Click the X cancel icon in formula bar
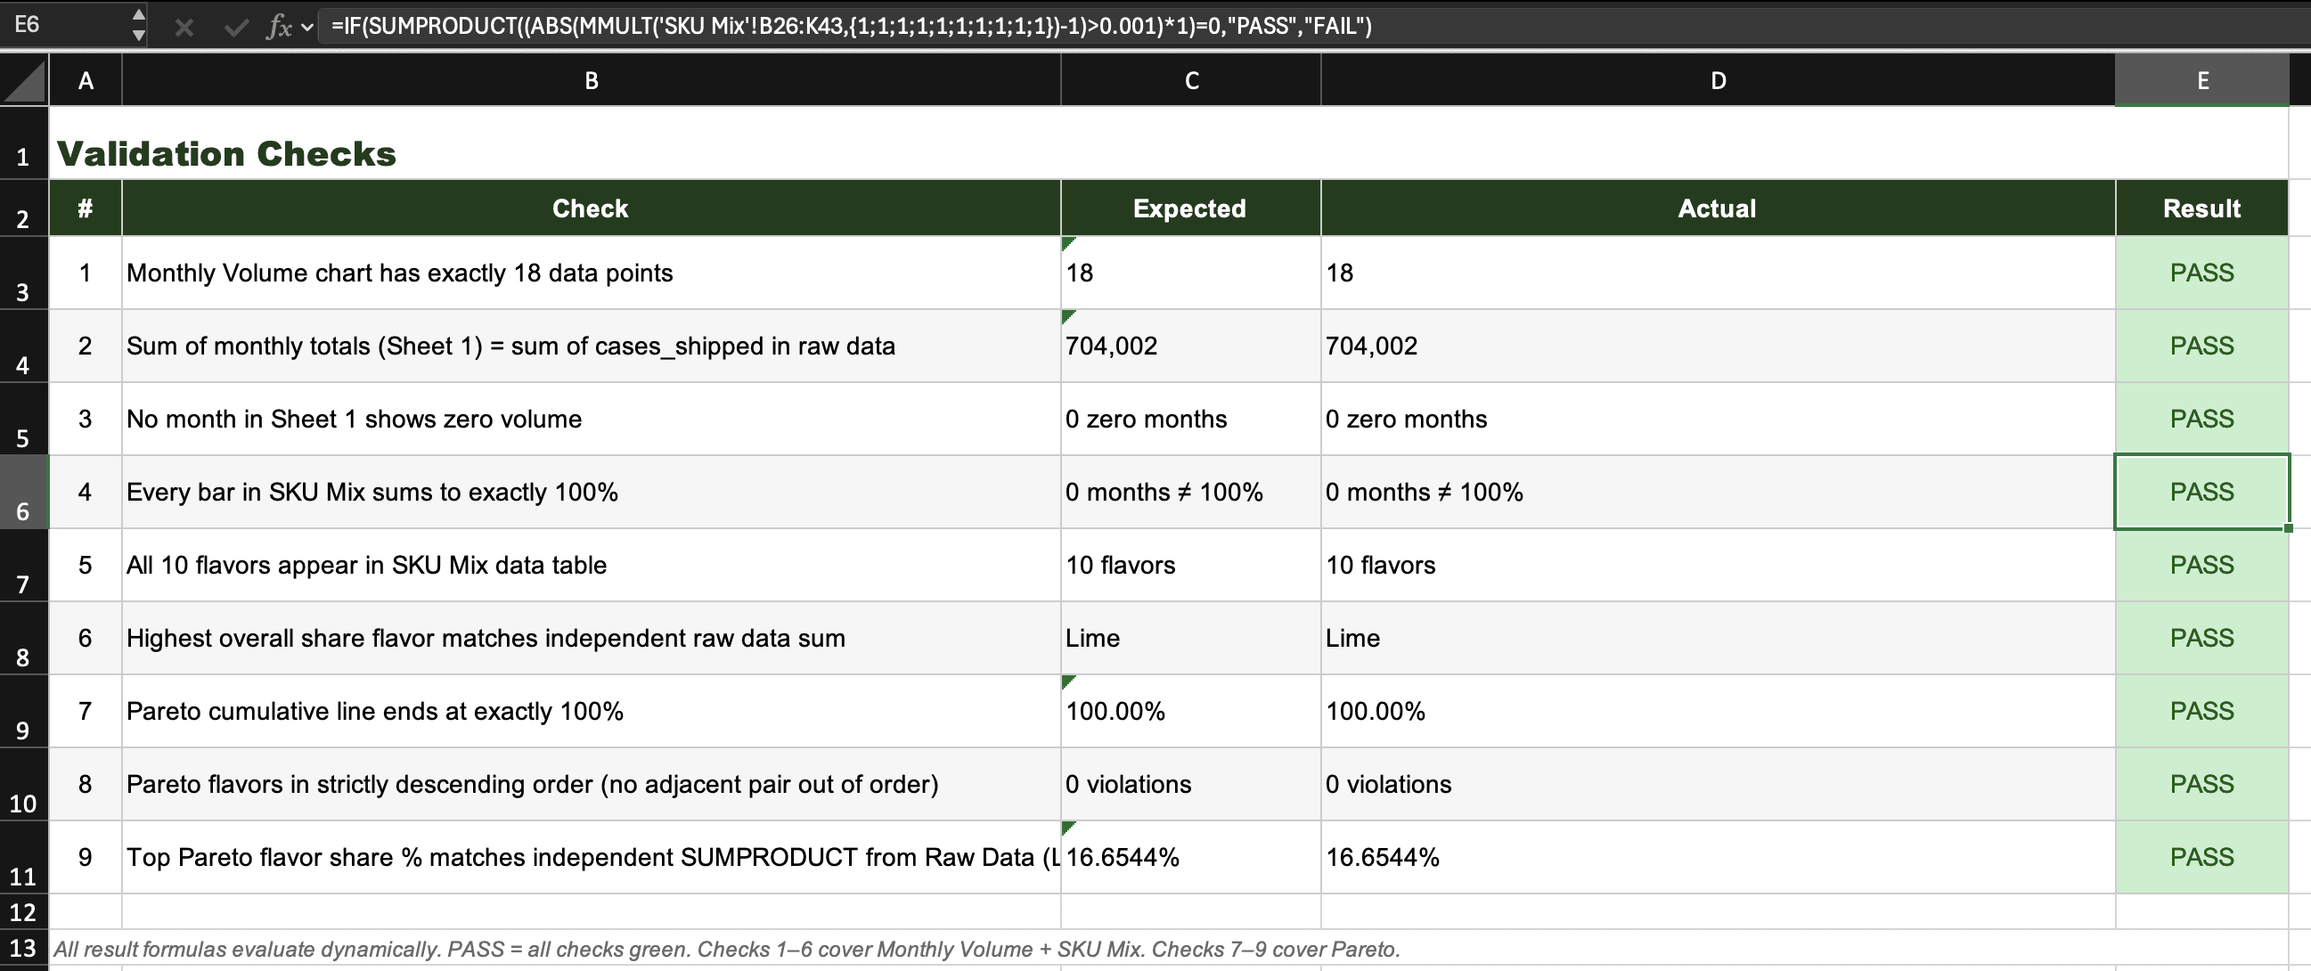2311x971 pixels. pyautogui.click(x=184, y=26)
